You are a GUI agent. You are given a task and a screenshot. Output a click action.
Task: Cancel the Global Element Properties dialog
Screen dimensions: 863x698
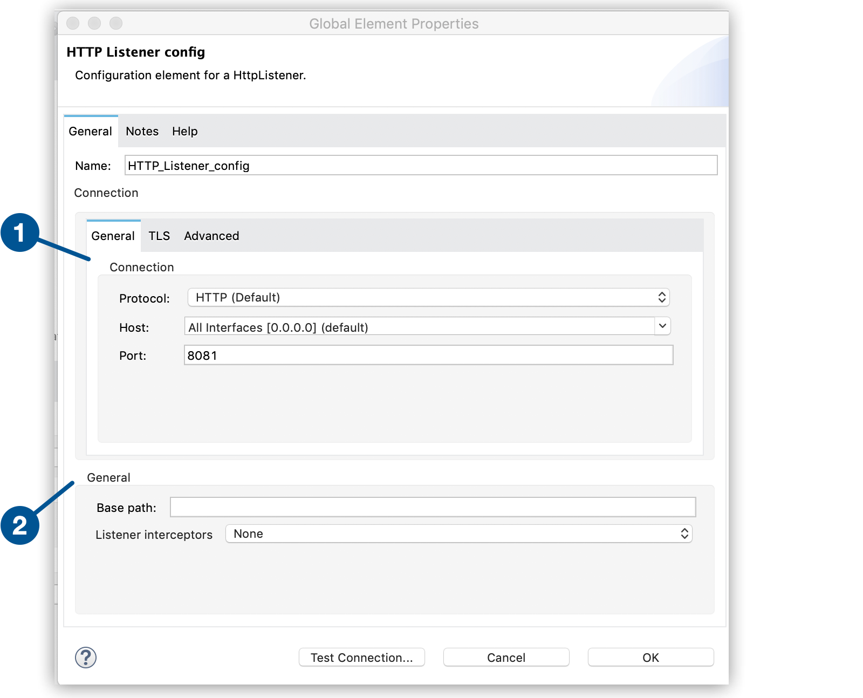coord(505,657)
